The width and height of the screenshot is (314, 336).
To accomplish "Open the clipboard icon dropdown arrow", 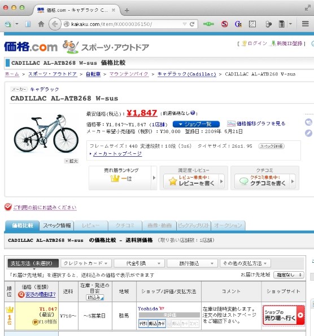I will pyautogui.click(x=290, y=24).
